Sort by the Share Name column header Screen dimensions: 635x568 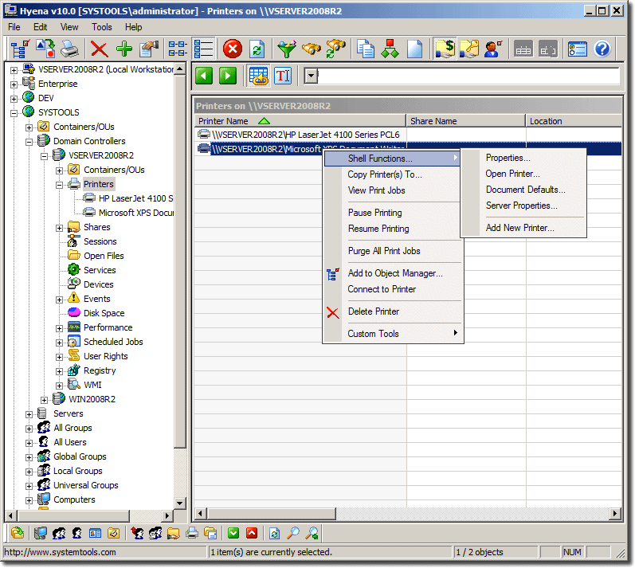click(465, 121)
